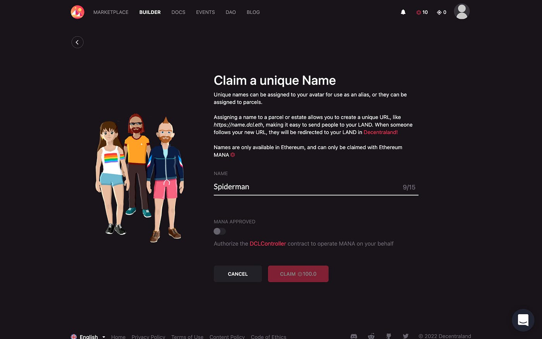Open the Twitter footer icon

[405, 336]
